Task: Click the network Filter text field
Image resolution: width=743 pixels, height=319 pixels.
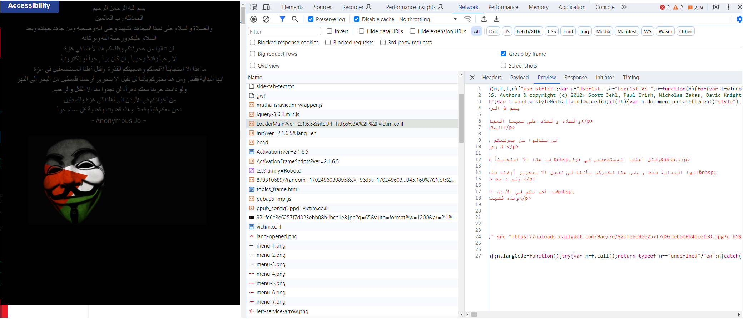Action: tap(284, 31)
